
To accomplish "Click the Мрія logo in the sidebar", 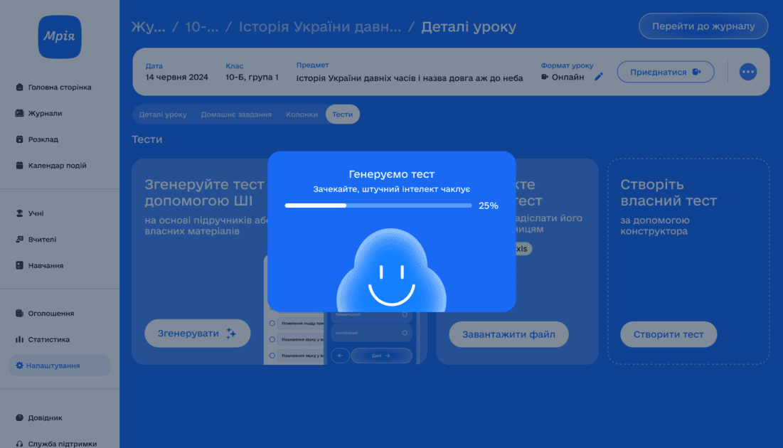I will [x=60, y=37].
